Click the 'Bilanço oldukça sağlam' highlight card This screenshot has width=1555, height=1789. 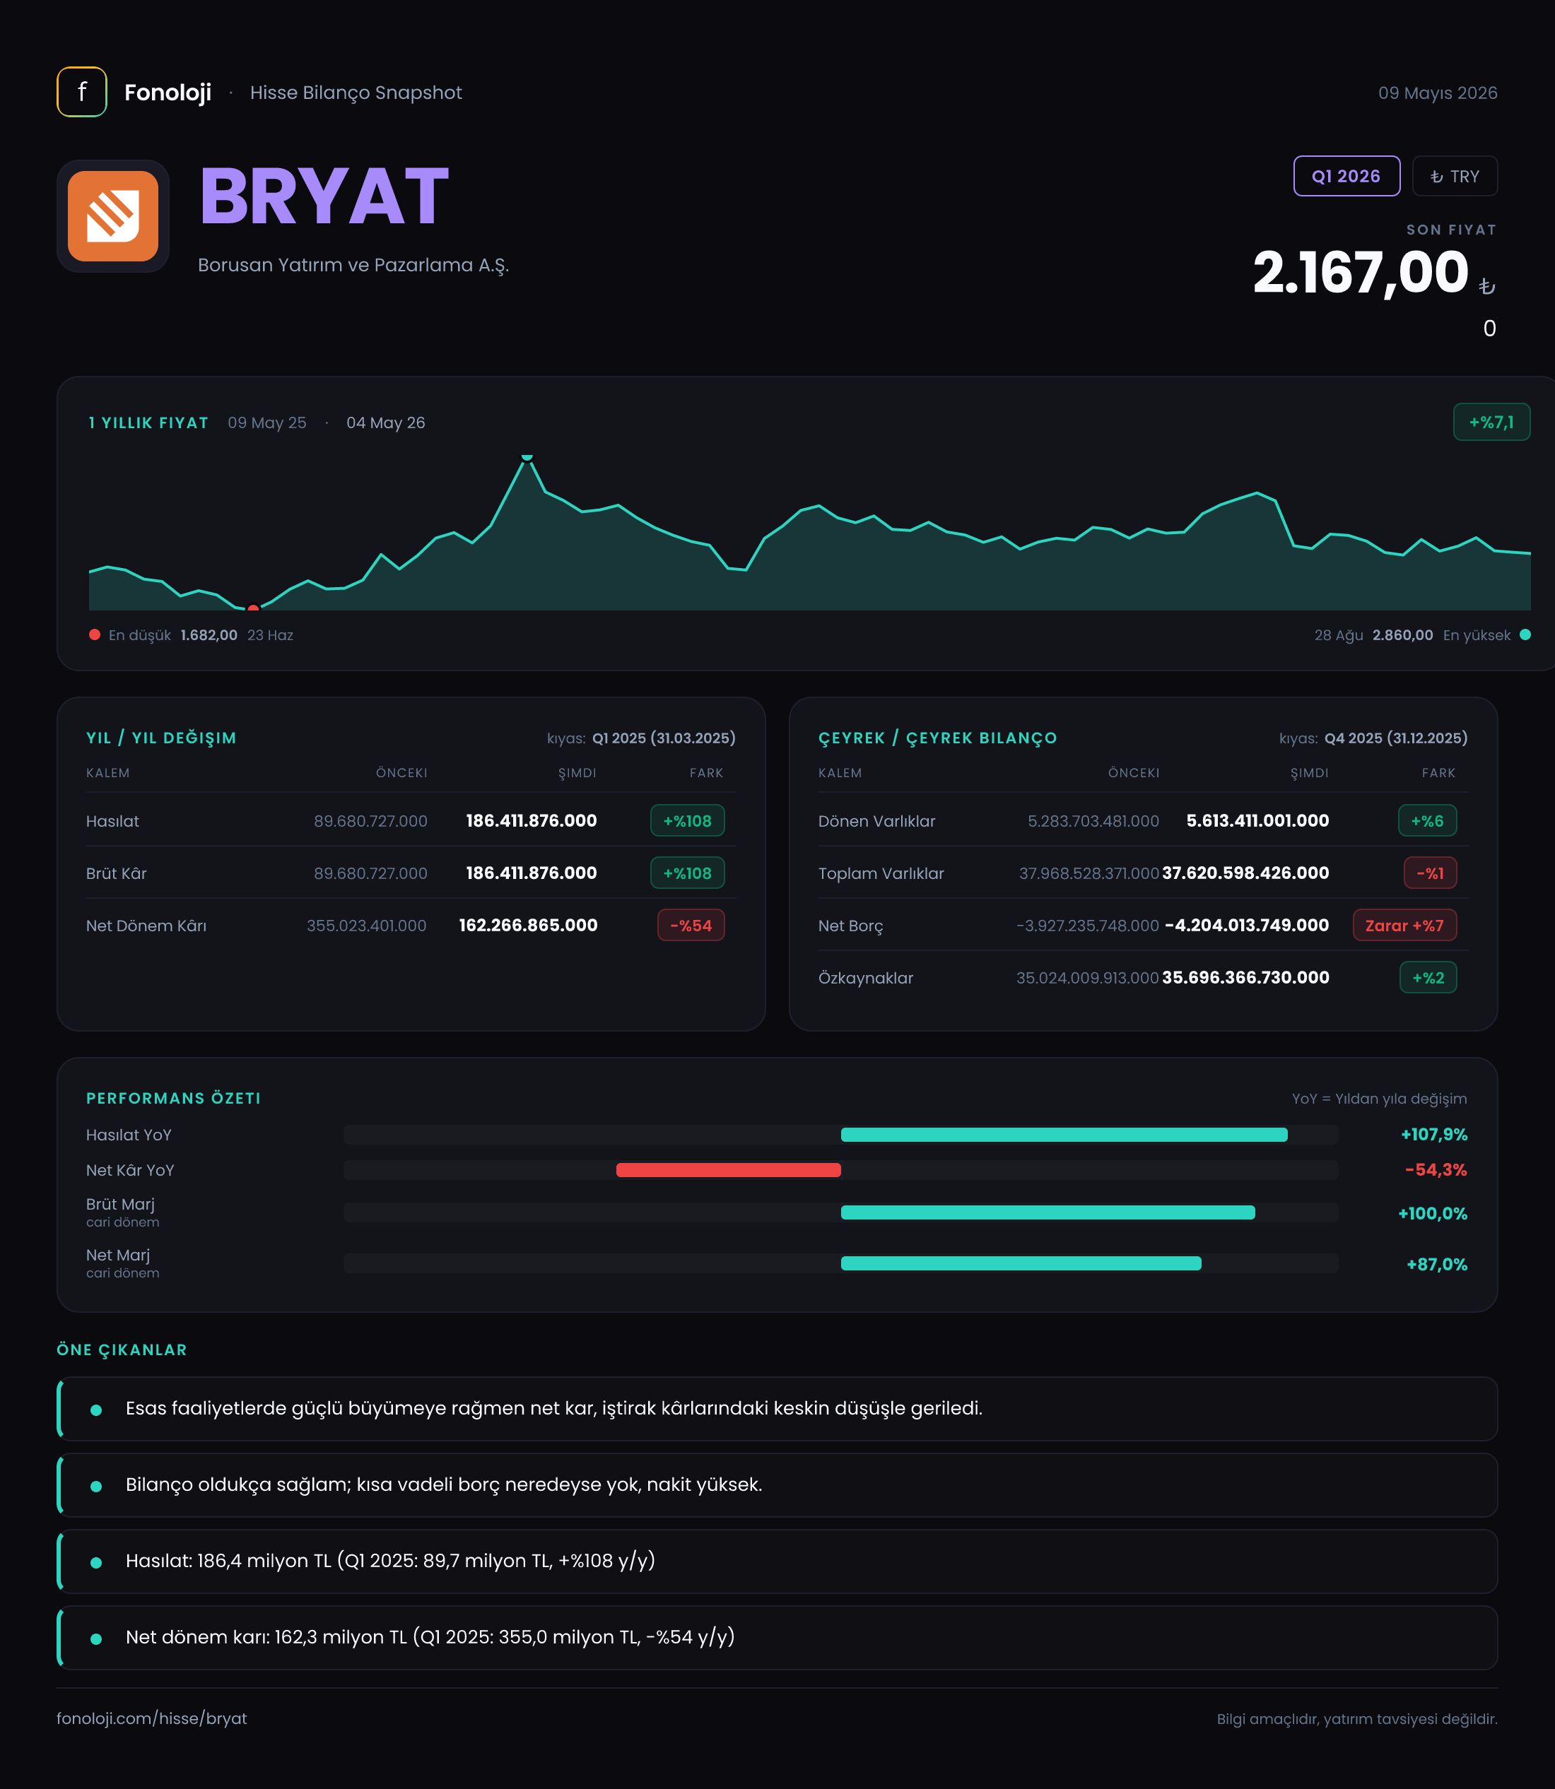tap(777, 1484)
